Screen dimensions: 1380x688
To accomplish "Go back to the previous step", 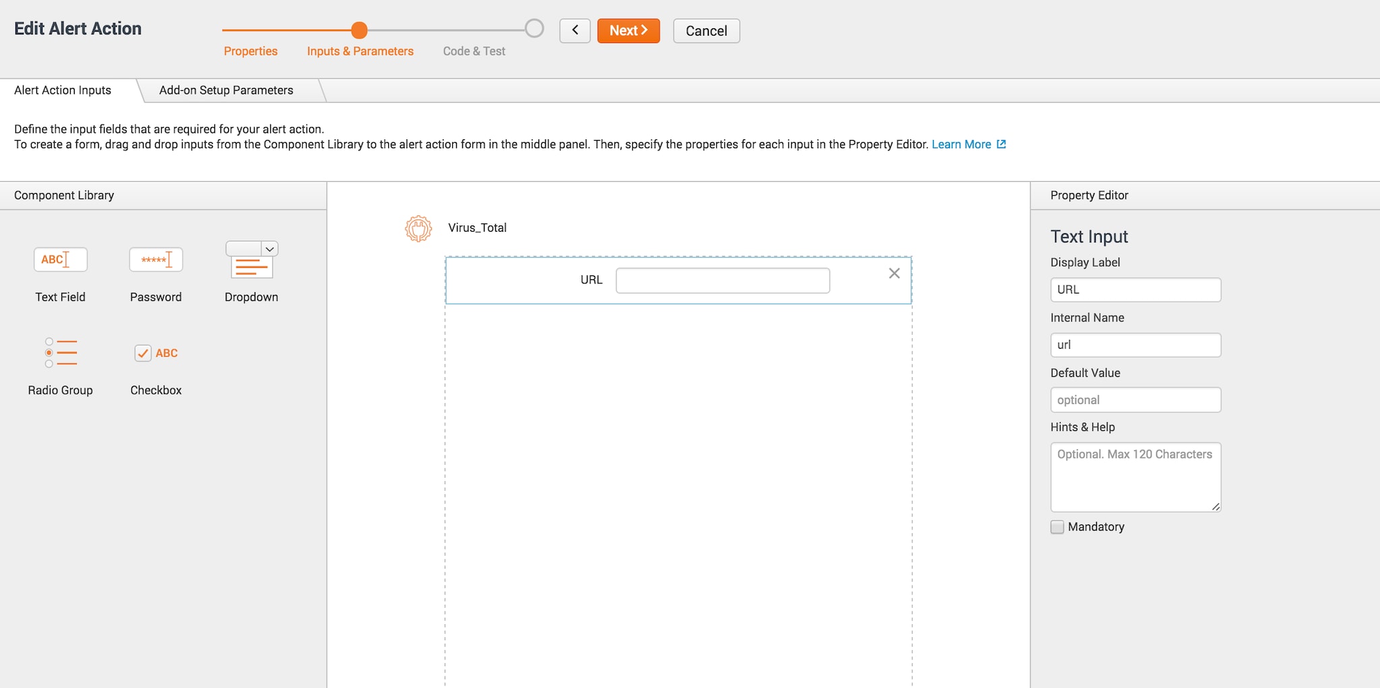I will (575, 30).
